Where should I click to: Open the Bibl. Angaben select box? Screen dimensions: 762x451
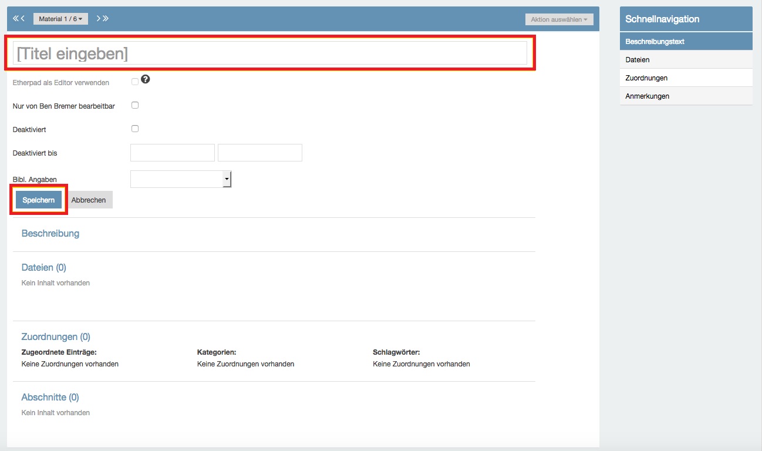(181, 179)
